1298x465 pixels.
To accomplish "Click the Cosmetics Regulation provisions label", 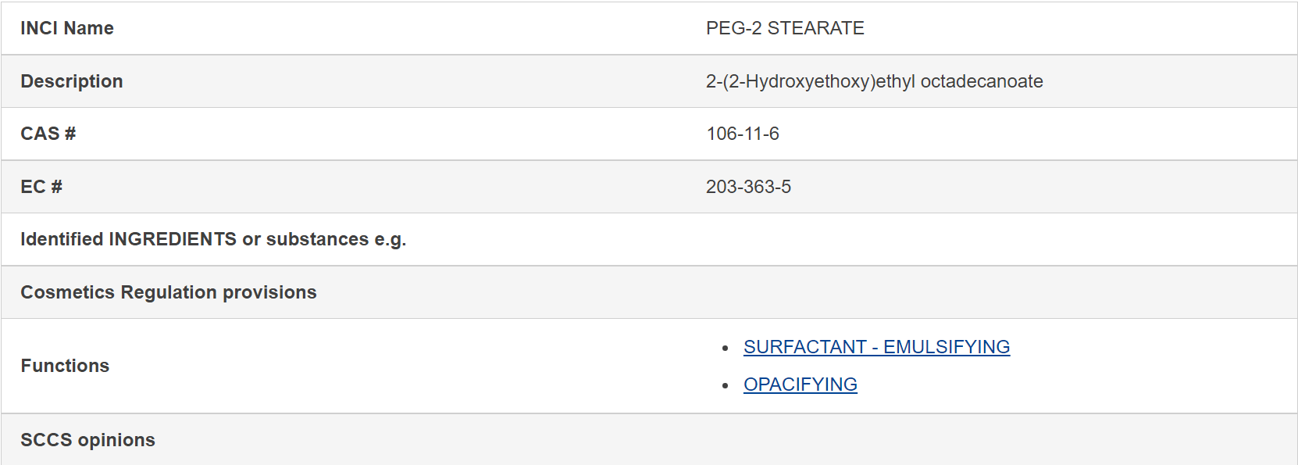I will (169, 292).
